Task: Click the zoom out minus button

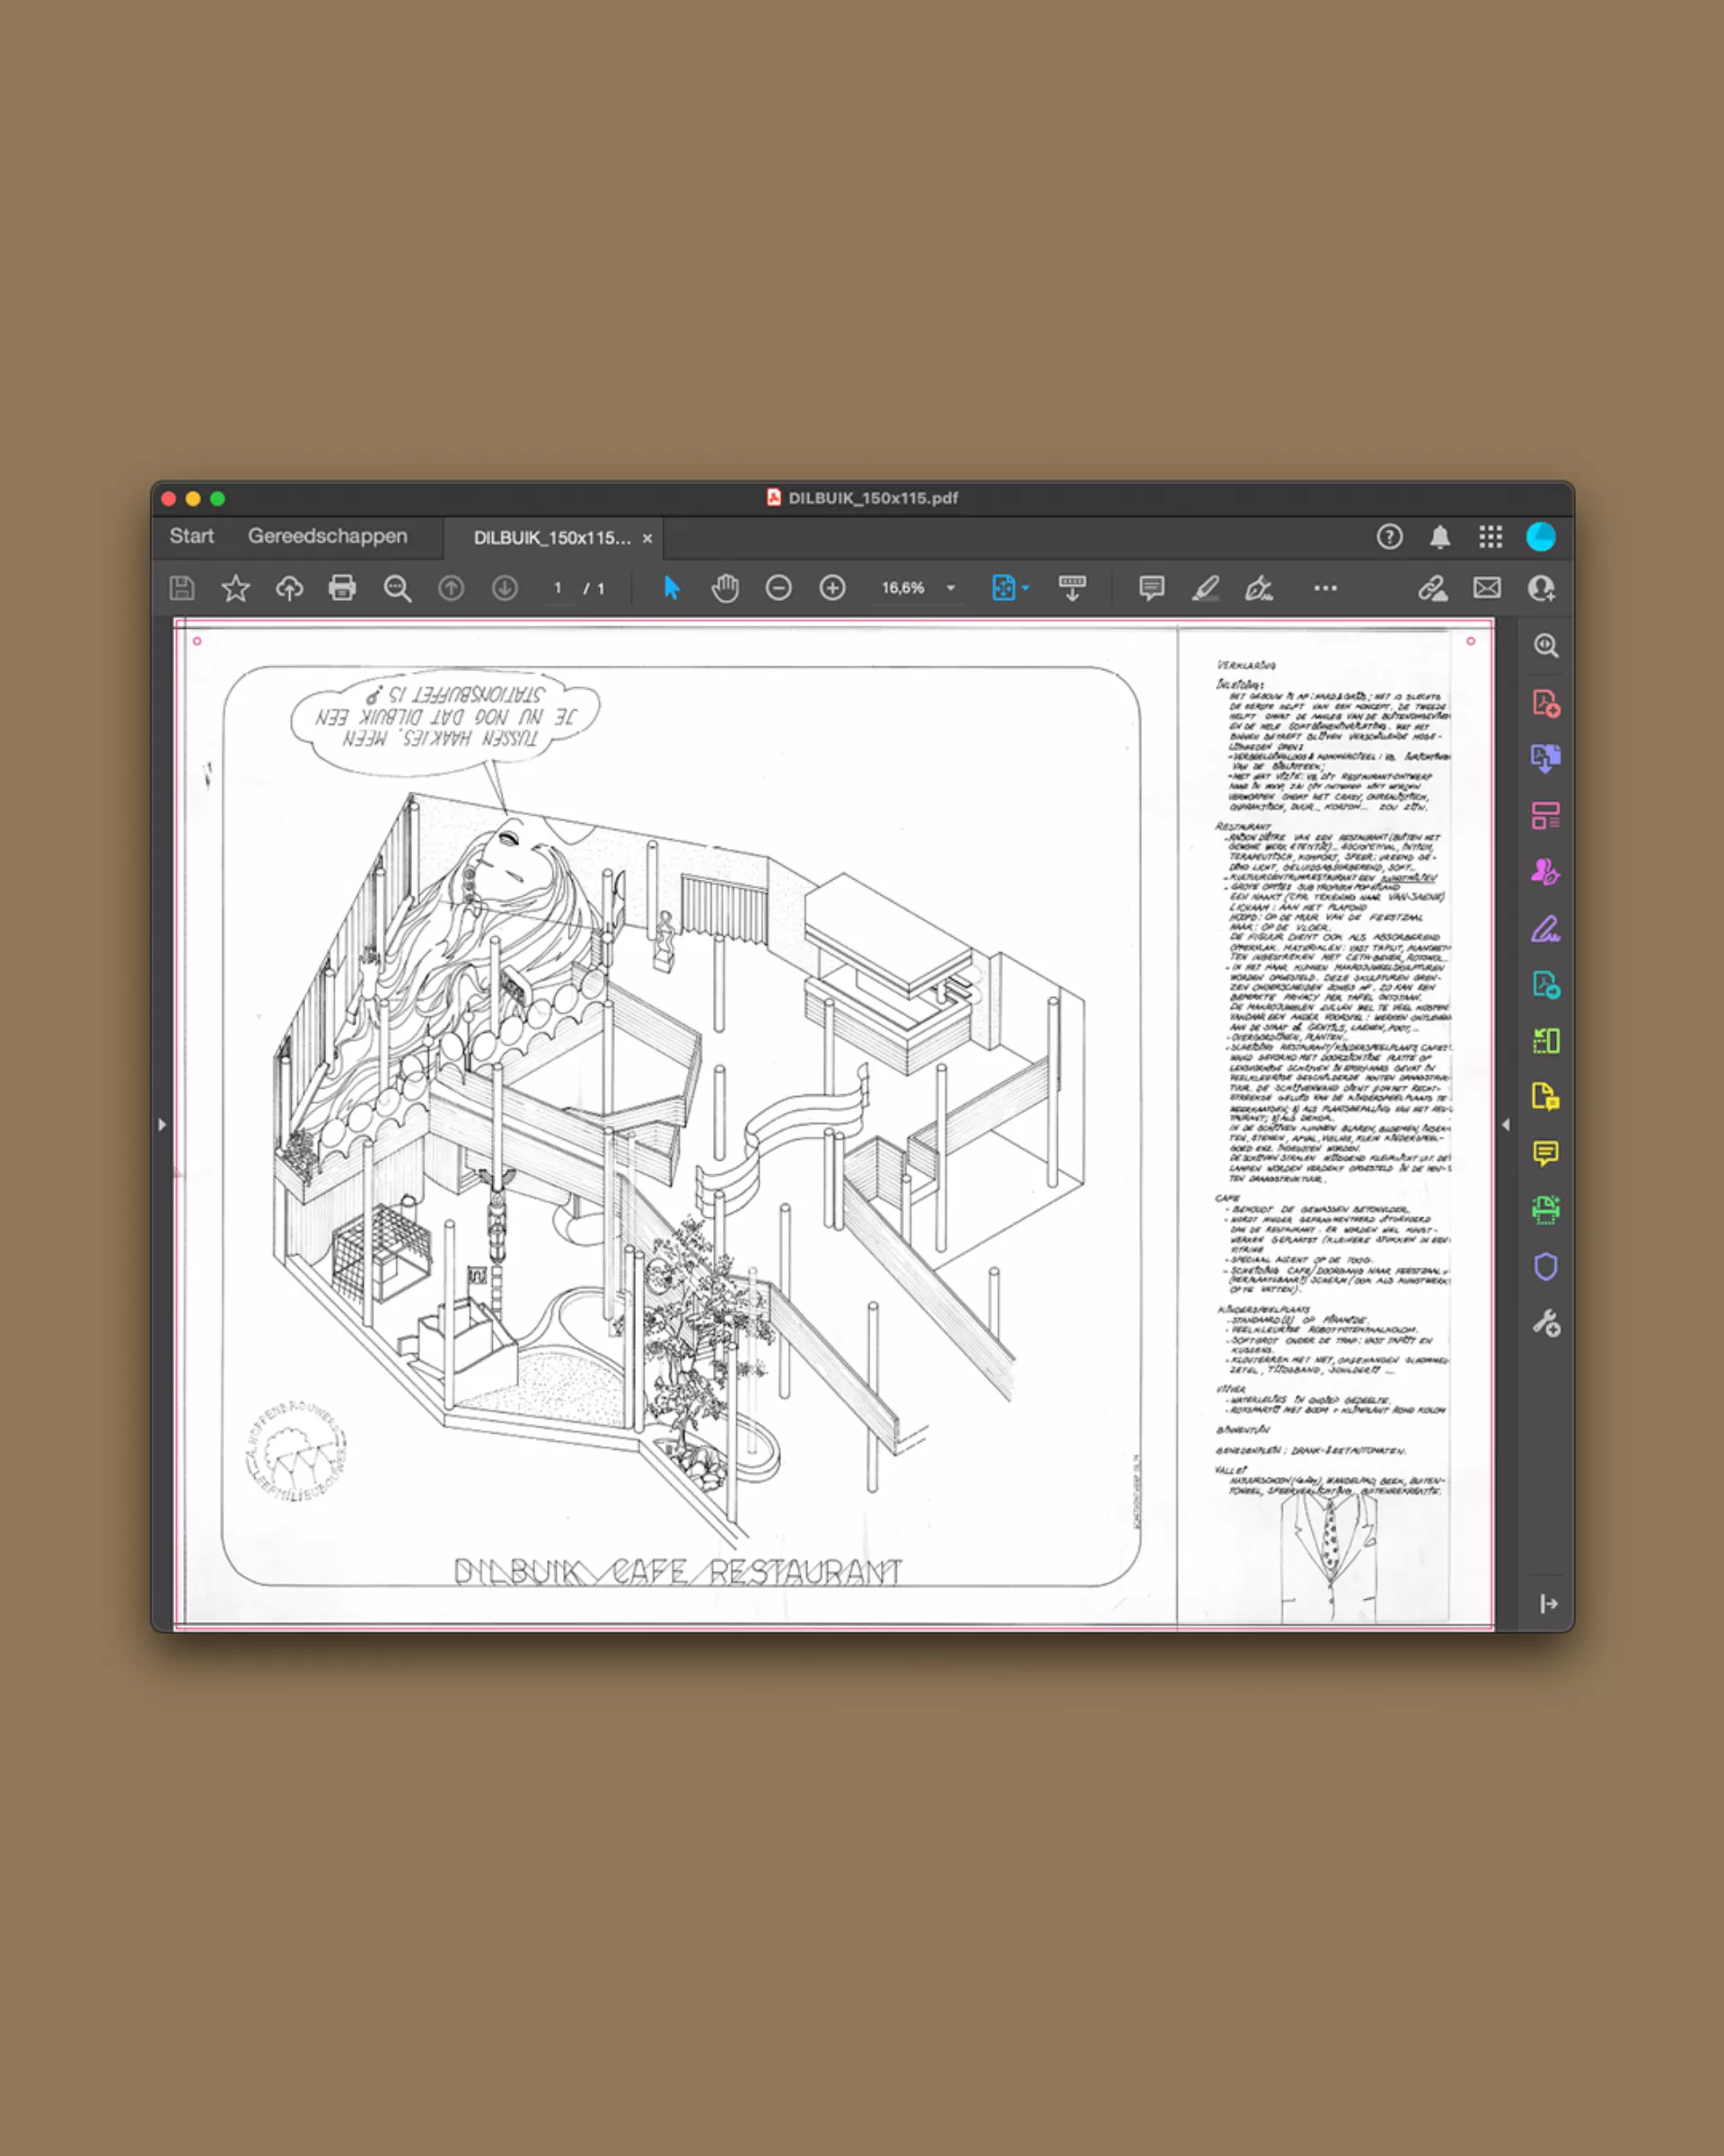Action: click(778, 588)
